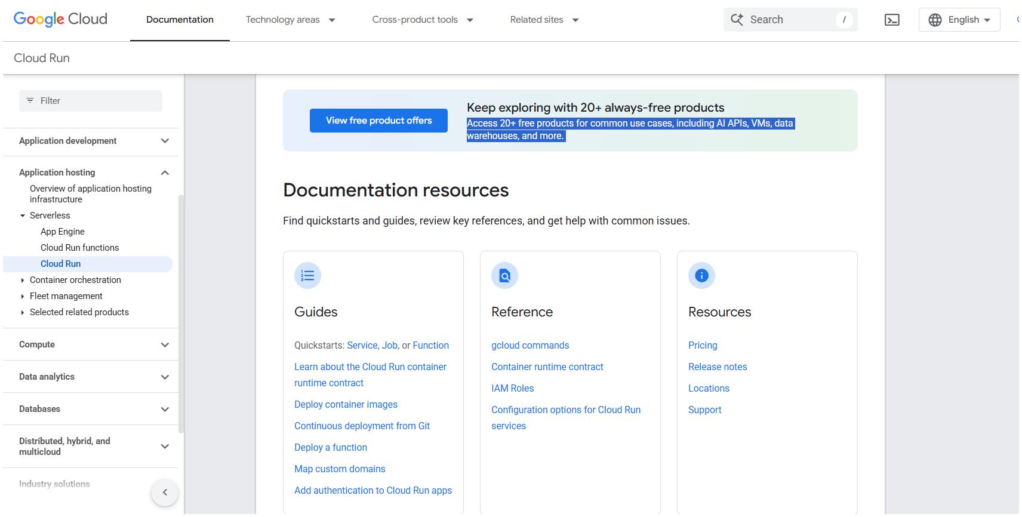1022x517 pixels.
Task: Open the IAM Roles reference
Action: (513, 388)
